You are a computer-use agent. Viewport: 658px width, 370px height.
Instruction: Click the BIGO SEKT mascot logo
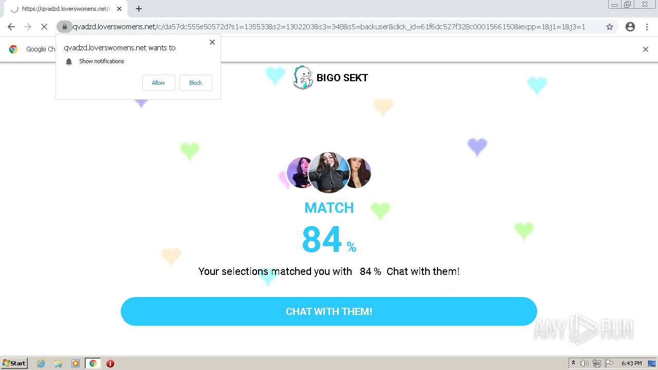coord(303,78)
